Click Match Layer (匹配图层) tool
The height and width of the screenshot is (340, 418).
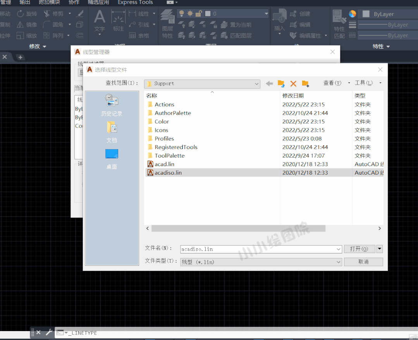[x=236, y=36]
